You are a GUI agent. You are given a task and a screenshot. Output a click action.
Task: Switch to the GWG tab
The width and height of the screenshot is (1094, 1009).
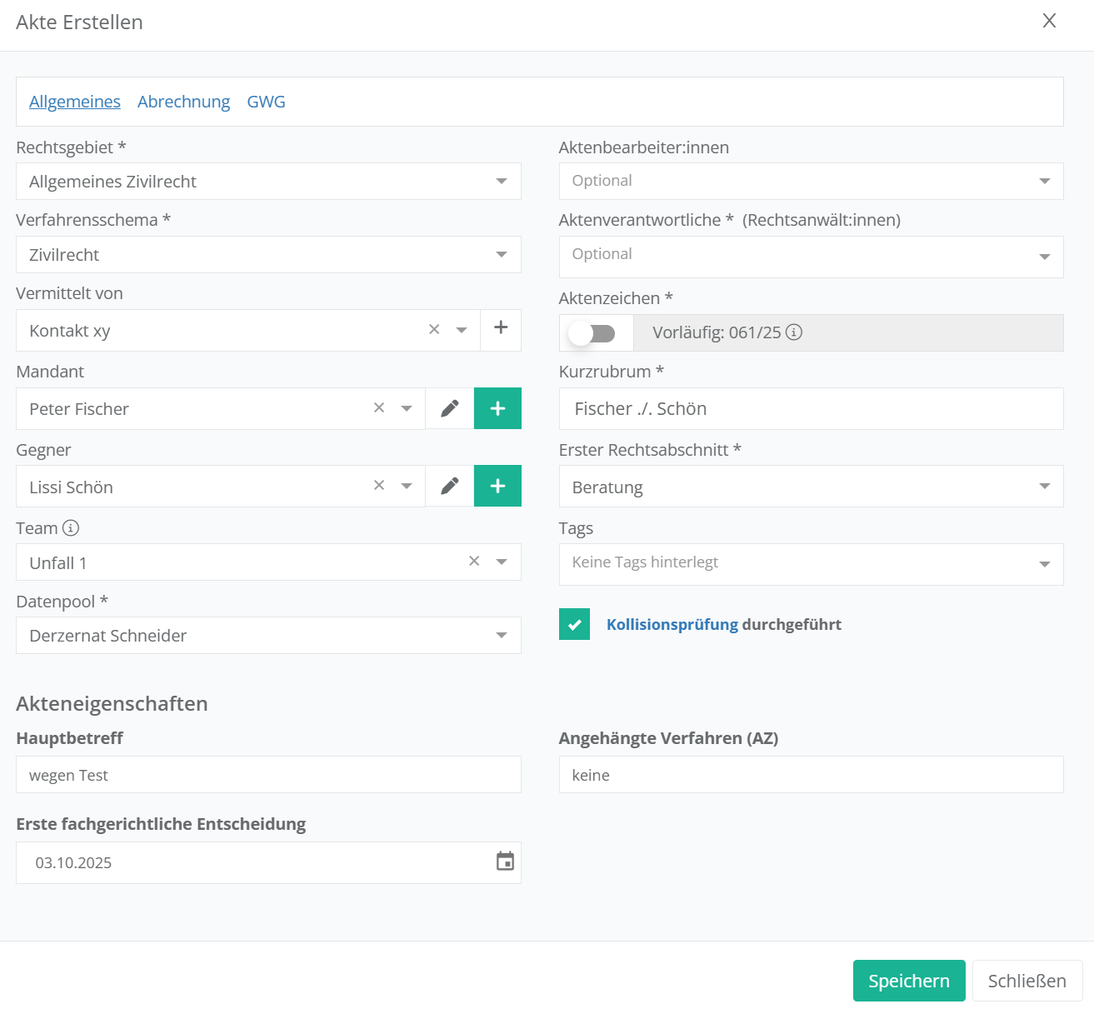(x=266, y=102)
